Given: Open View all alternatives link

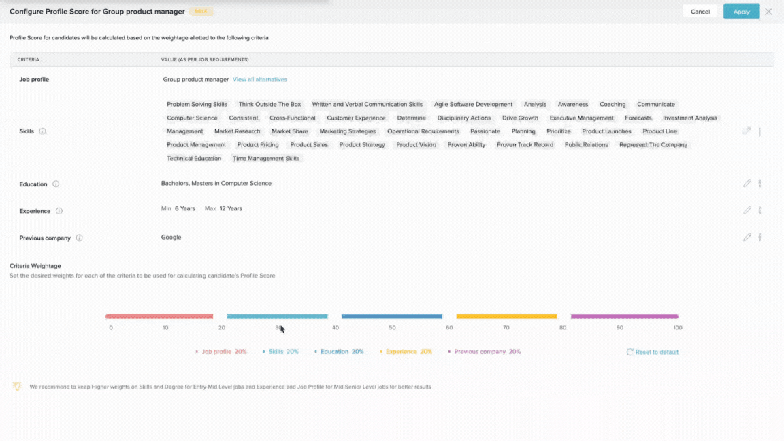Looking at the screenshot, I should [x=259, y=79].
